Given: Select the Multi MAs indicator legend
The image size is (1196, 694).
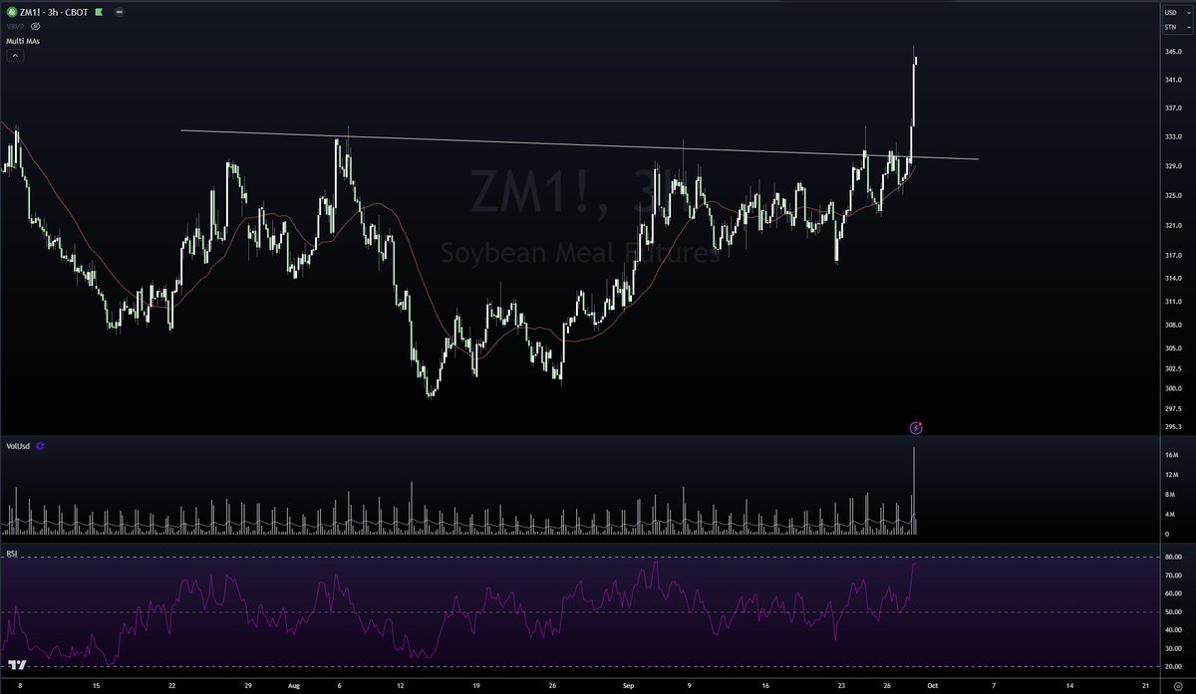Looking at the screenshot, I should coord(22,41).
